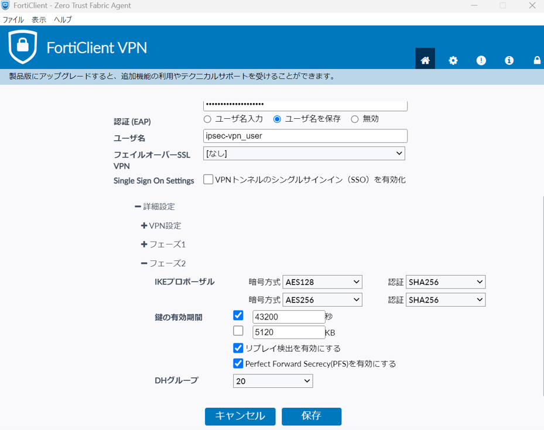Open the exclamation notifications icon
The width and height of the screenshot is (544, 430).
[481, 60]
